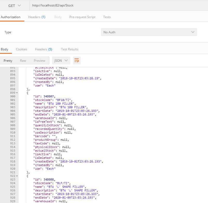This screenshot has height=203, width=208.
Task: Select the Authorization tab
Action: coord(10,17)
